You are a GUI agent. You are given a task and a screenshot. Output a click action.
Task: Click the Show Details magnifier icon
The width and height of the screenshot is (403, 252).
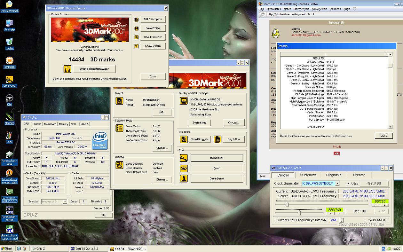[x=137, y=46]
